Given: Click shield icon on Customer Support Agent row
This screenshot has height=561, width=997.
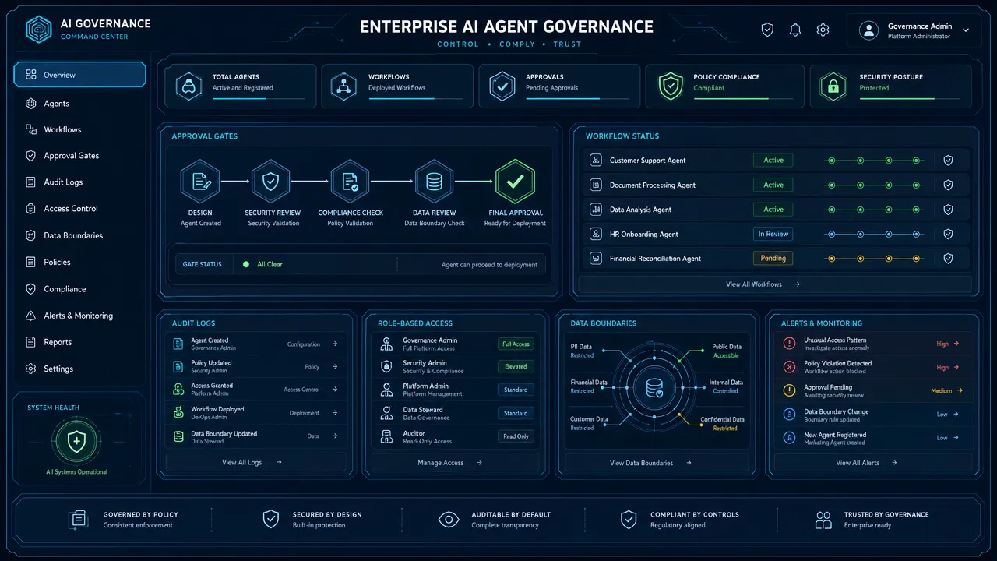Looking at the screenshot, I should [948, 161].
